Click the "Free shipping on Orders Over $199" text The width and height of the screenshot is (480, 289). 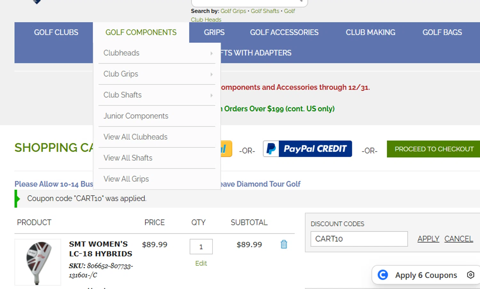coord(278,109)
